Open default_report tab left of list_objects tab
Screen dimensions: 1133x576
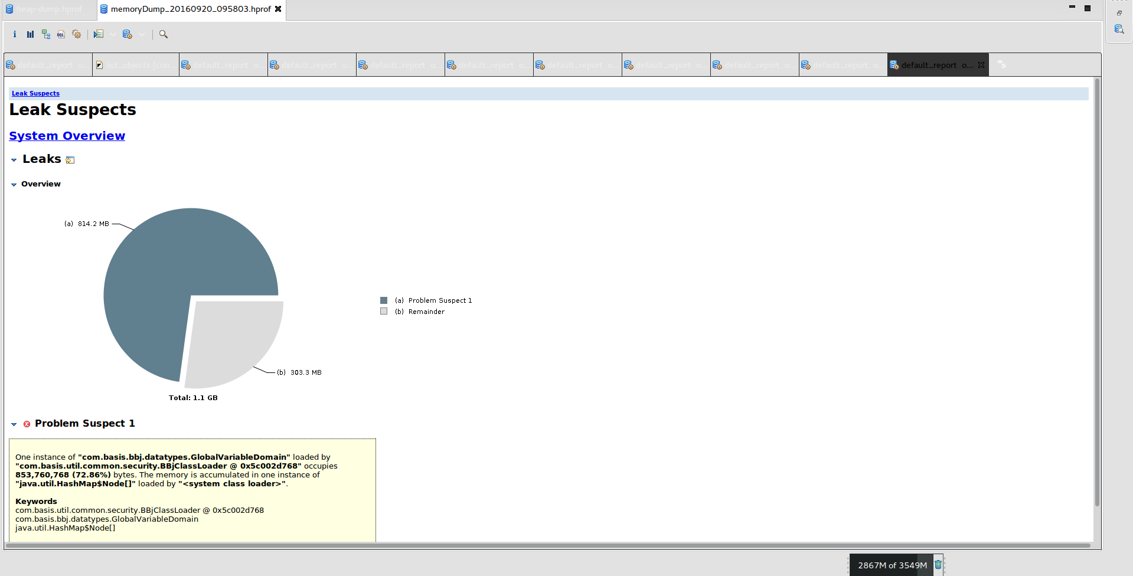click(x=48, y=65)
